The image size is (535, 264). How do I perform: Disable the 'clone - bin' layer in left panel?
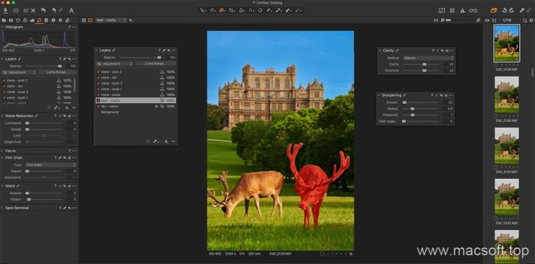pyautogui.click(x=4, y=86)
